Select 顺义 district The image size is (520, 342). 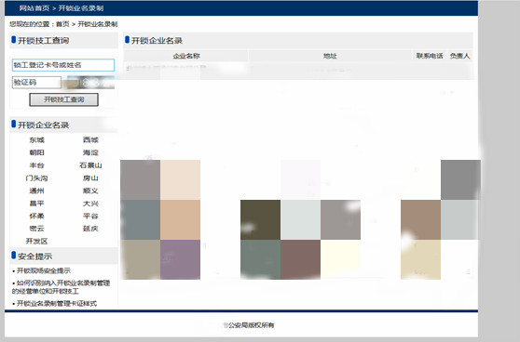tap(90, 191)
